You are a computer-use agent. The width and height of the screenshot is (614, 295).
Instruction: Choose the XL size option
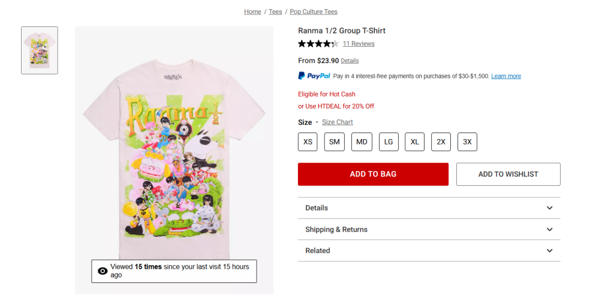click(x=415, y=142)
